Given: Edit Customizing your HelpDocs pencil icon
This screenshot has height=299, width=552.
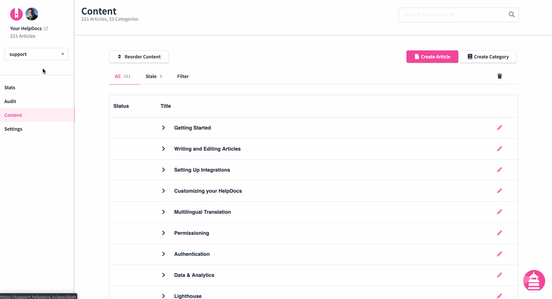Looking at the screenshot, I should pyautogui.click(x=499, y=191).
